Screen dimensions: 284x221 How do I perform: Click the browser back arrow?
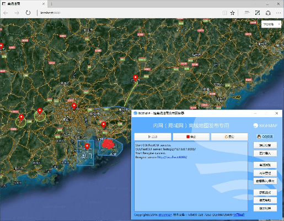point(6,13)
